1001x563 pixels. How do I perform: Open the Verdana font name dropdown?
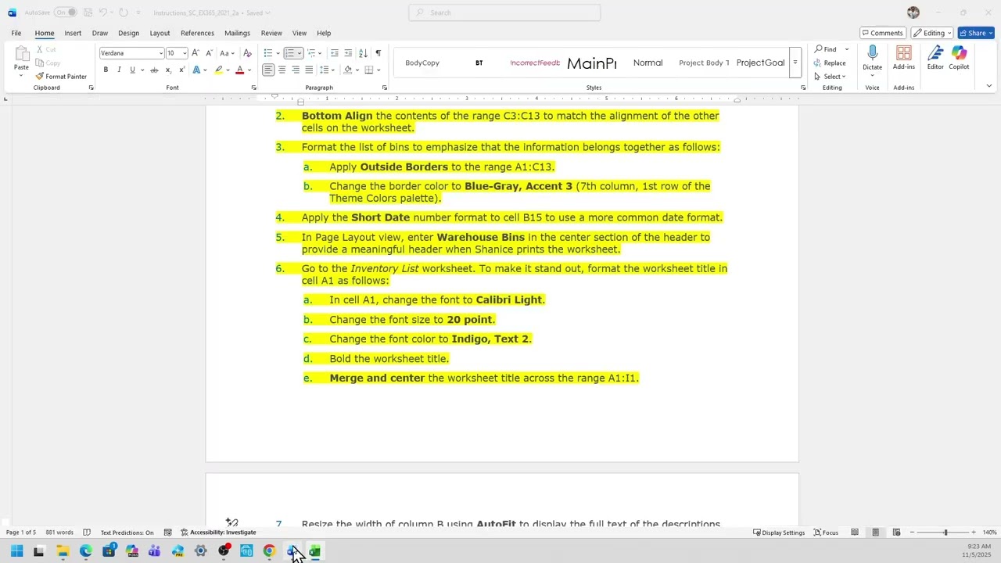(161, 53)
